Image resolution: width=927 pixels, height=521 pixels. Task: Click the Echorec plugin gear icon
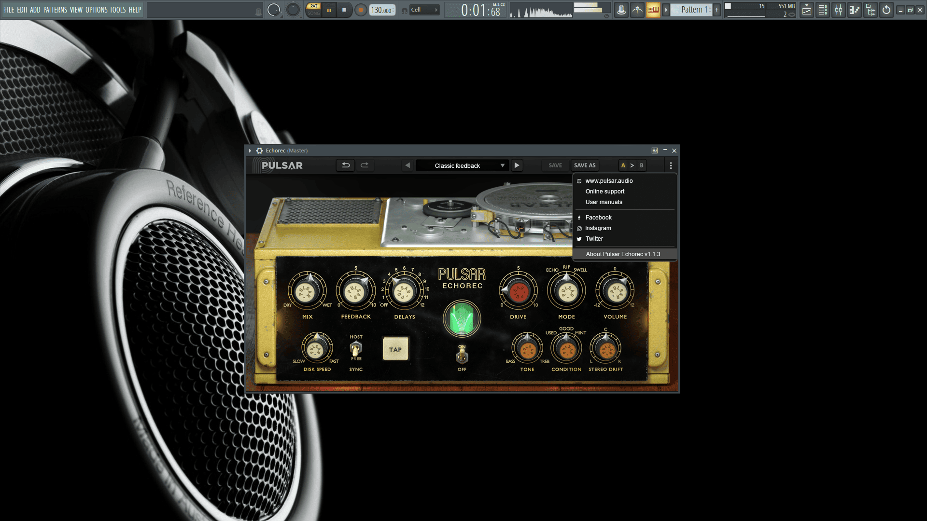(x=259, y=151)
